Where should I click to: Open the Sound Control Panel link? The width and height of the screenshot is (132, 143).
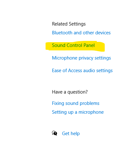pyautogui.click(x=73, y=45)
